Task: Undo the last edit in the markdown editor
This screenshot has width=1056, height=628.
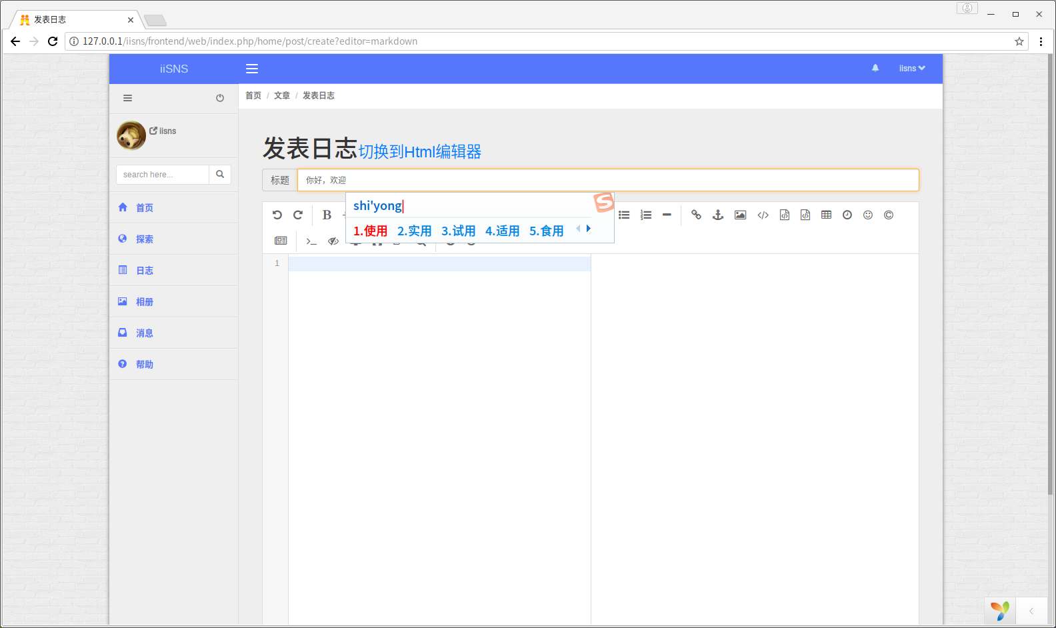Action: [277, 215]
